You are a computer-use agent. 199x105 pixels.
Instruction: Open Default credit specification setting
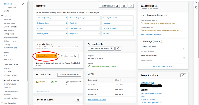click(151, 102)
